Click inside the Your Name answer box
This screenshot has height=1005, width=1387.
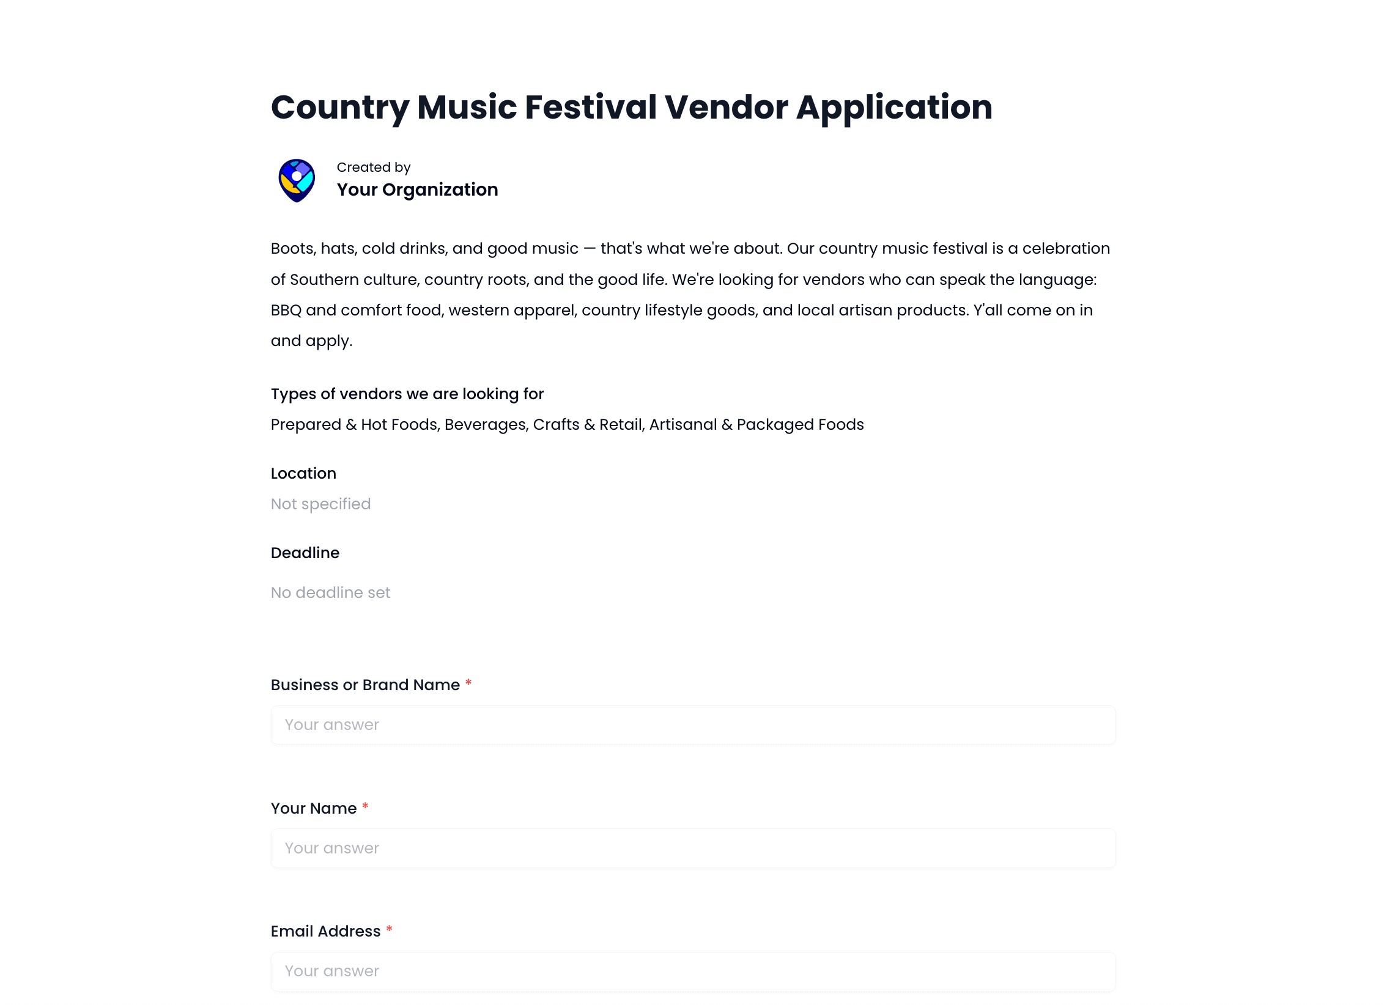pos(692,849)
